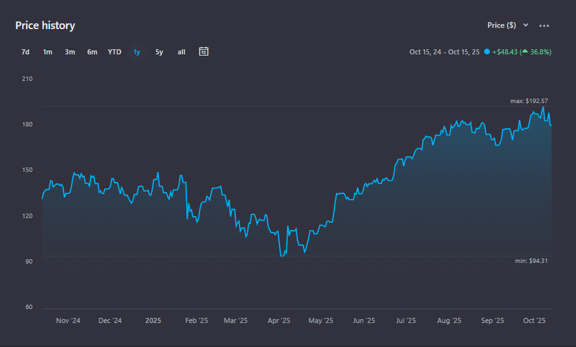Open the custom date range calendar picker
The image size is (576, 347).
coord(203,51)
